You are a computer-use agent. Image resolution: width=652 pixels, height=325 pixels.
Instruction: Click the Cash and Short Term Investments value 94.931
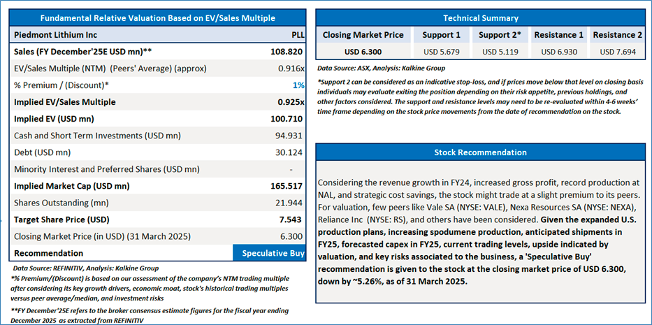point(289,136)
